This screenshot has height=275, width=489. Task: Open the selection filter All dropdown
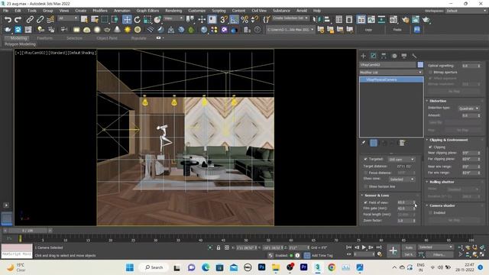coord(68,18)
